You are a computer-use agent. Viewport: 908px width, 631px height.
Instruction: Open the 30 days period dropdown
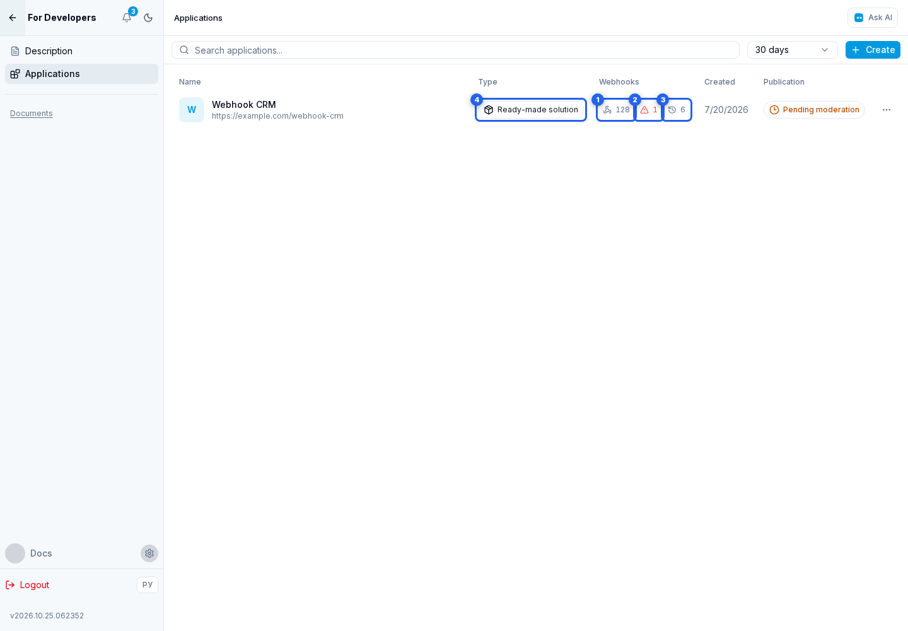pos(792,50)
